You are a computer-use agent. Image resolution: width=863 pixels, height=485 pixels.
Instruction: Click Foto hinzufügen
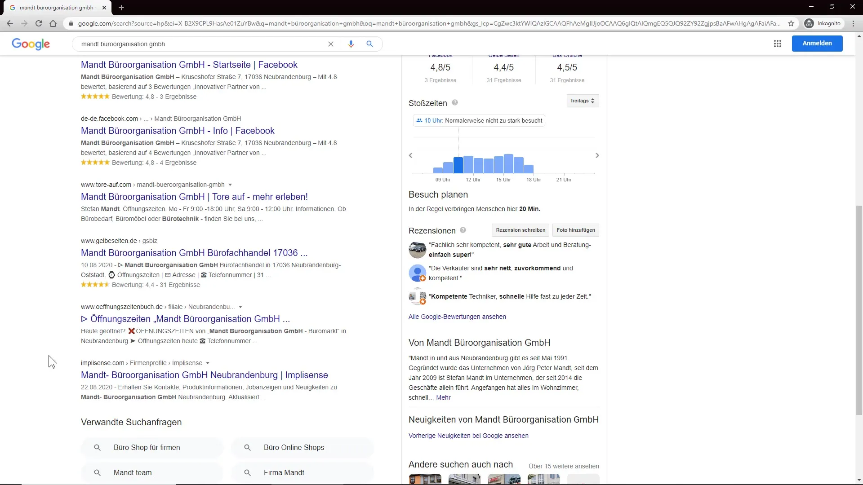click(576, 230)
